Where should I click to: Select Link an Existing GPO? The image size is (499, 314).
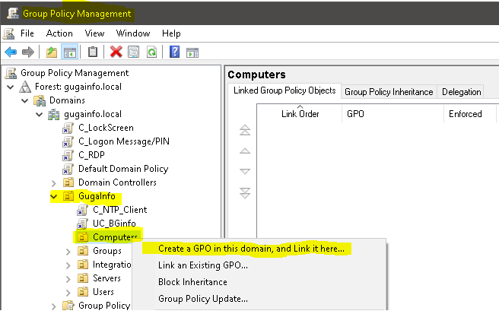203,265
